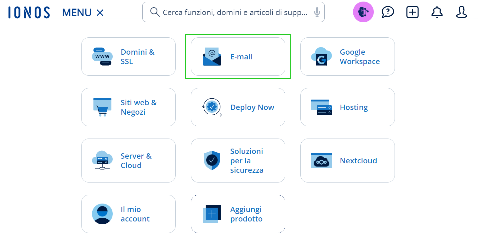Choose the Hosting tile
Screen dimensions: 478x240
pyautogui.click(x=347, y=107)
